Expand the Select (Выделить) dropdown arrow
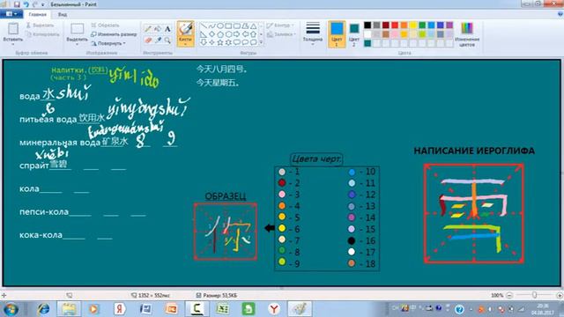This screenshot has height=317, width=564. pyautogui.click(x=77, y=44)
